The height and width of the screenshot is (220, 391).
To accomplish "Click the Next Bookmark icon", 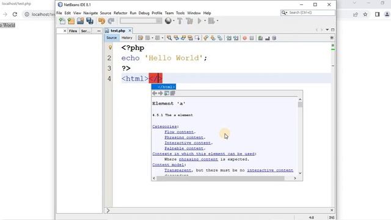I will coord(213,38).
